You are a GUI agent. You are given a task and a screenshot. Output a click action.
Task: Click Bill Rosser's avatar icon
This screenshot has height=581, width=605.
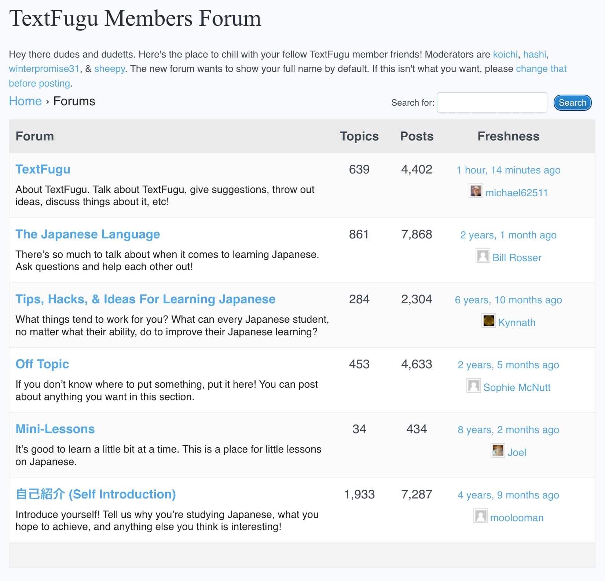click(483, 256)
